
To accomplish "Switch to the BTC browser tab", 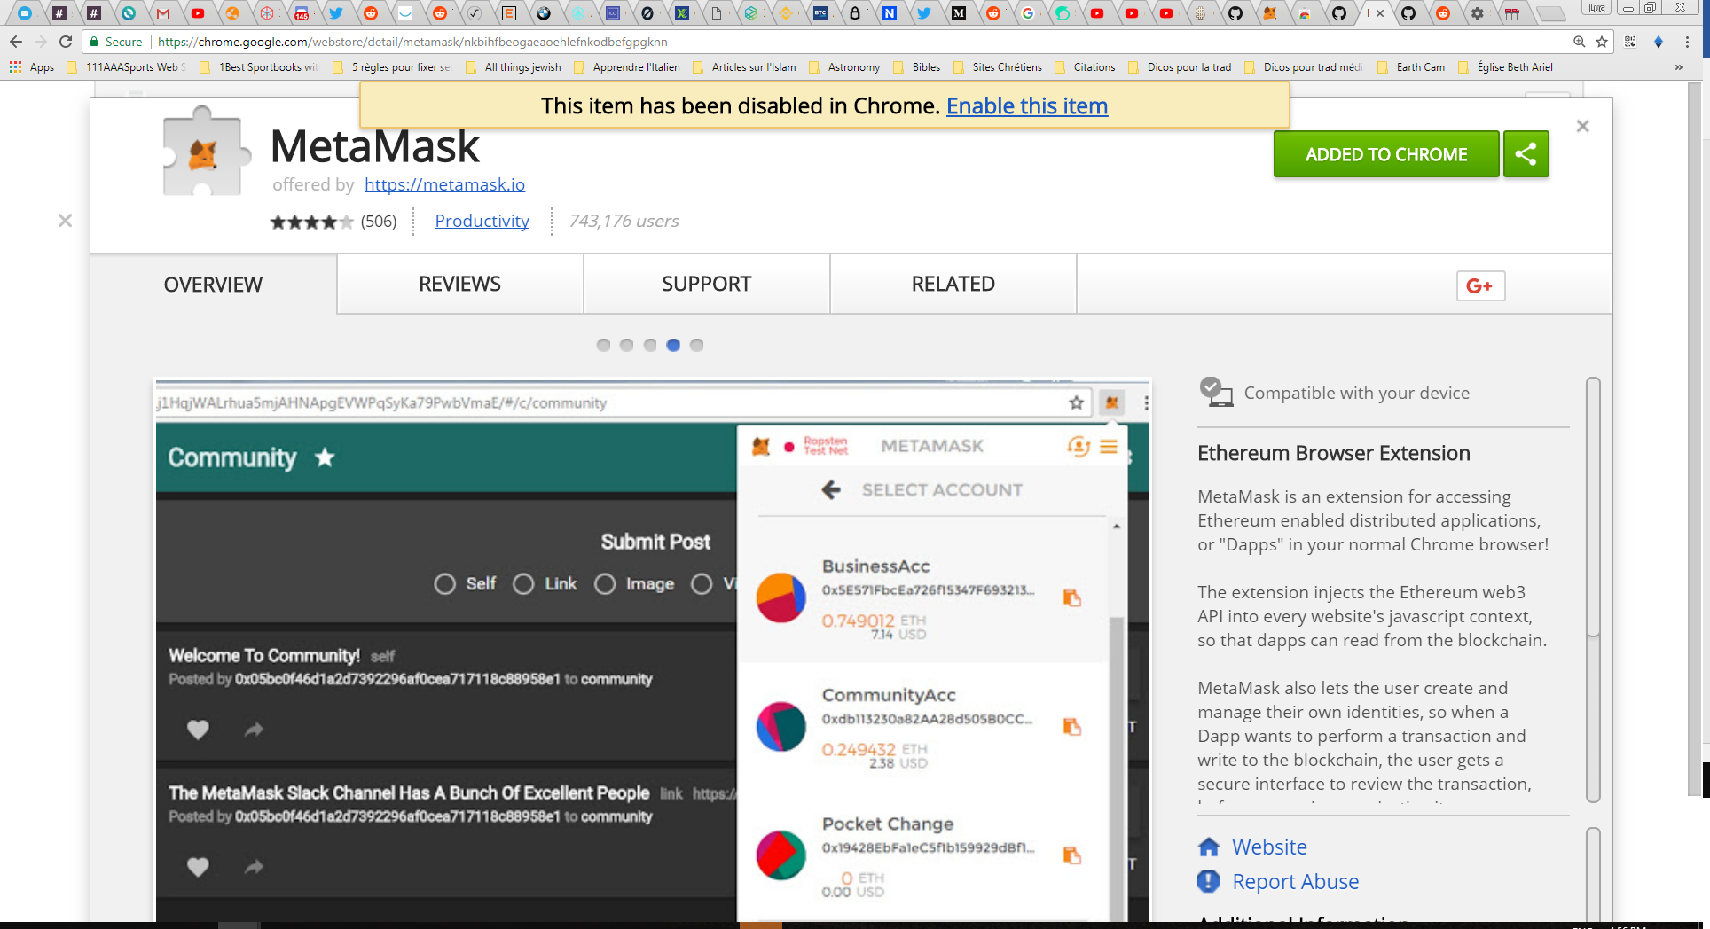I will tap(820, 12).
